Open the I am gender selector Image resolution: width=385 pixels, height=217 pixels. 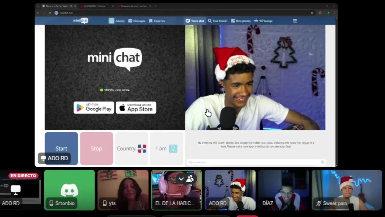(167, 148)
